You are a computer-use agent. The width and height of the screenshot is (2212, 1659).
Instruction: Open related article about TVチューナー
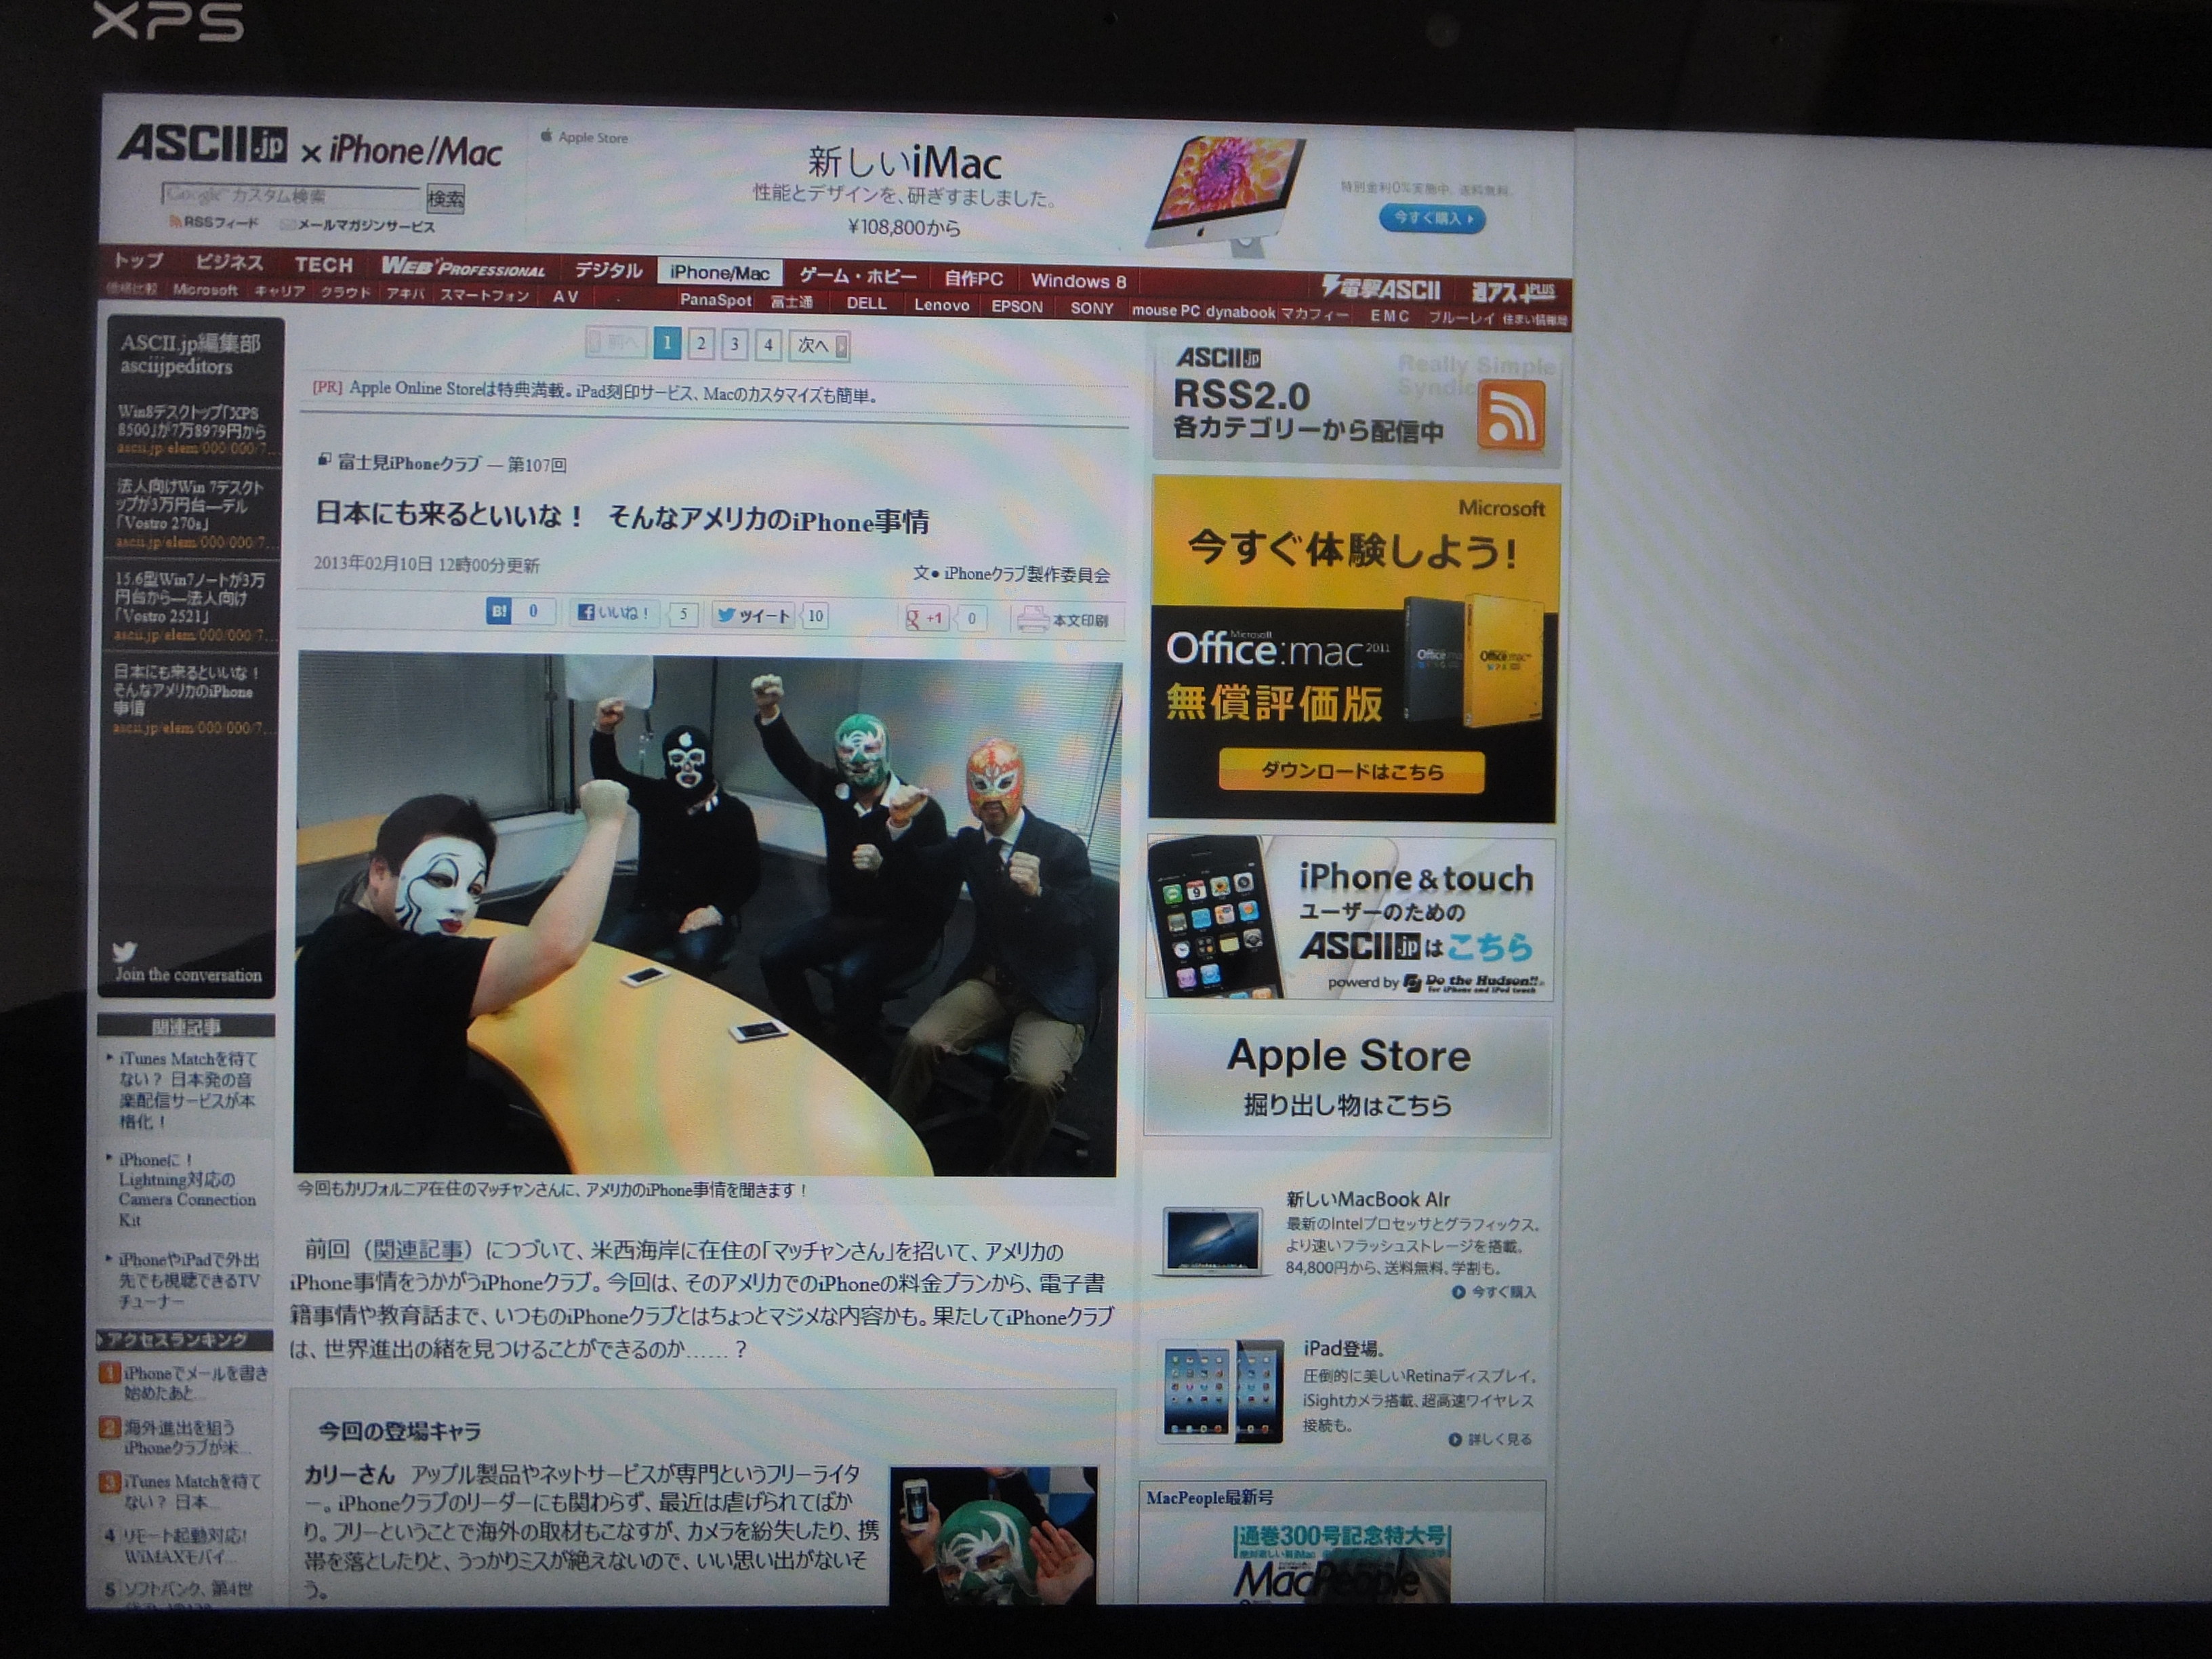pyautogui.click(x=187, y=1280)
